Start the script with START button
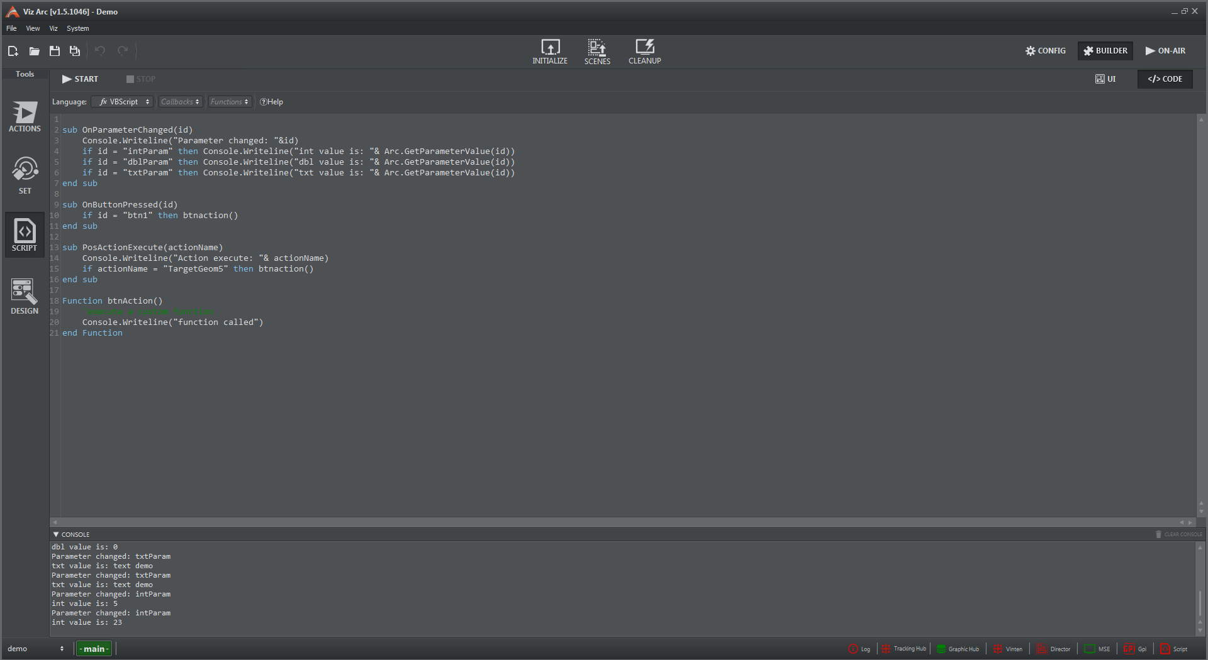Viewport: 1208px width, 660px height. pos(80,79)
